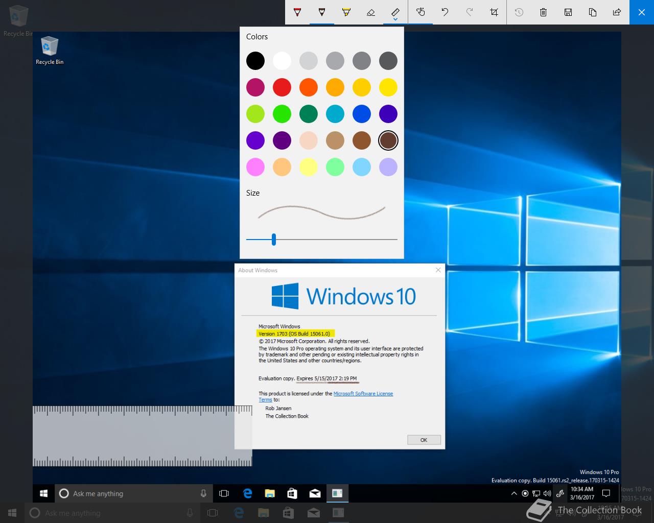Redo the ink stroke
This screenshot has width=654, height=523.
click(470, 12)
